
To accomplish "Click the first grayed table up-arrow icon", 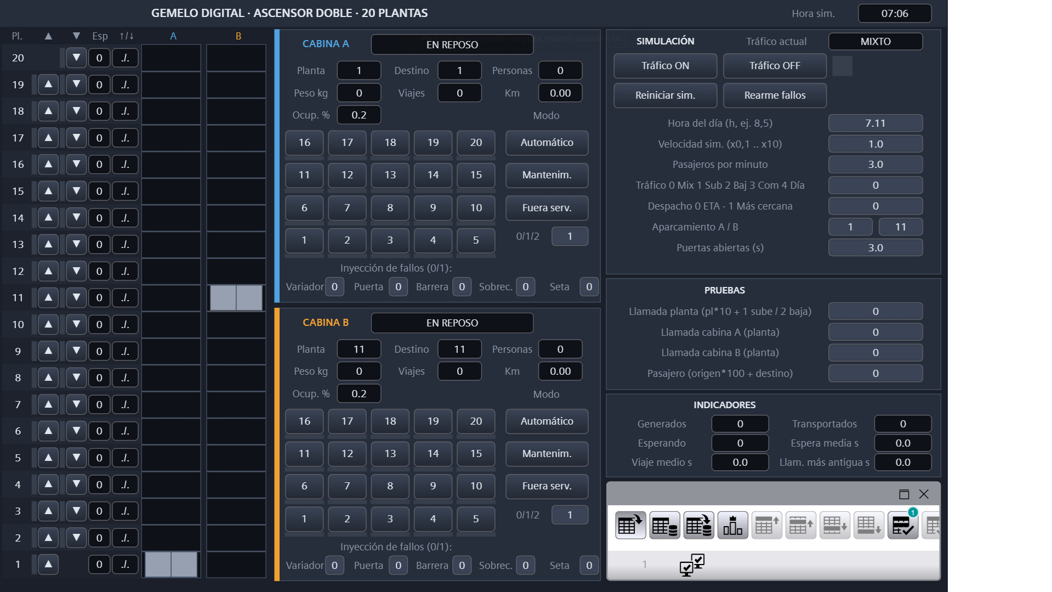I will (766, 526).
